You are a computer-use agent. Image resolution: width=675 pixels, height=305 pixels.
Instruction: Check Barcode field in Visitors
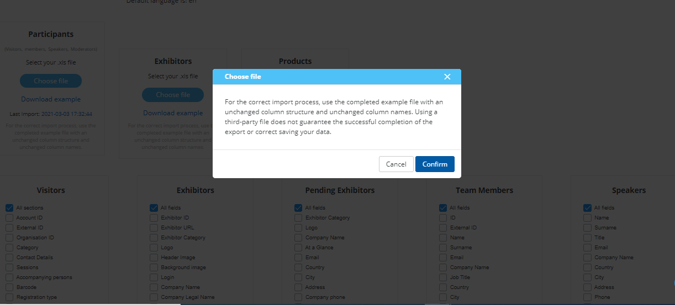[9, 287]
